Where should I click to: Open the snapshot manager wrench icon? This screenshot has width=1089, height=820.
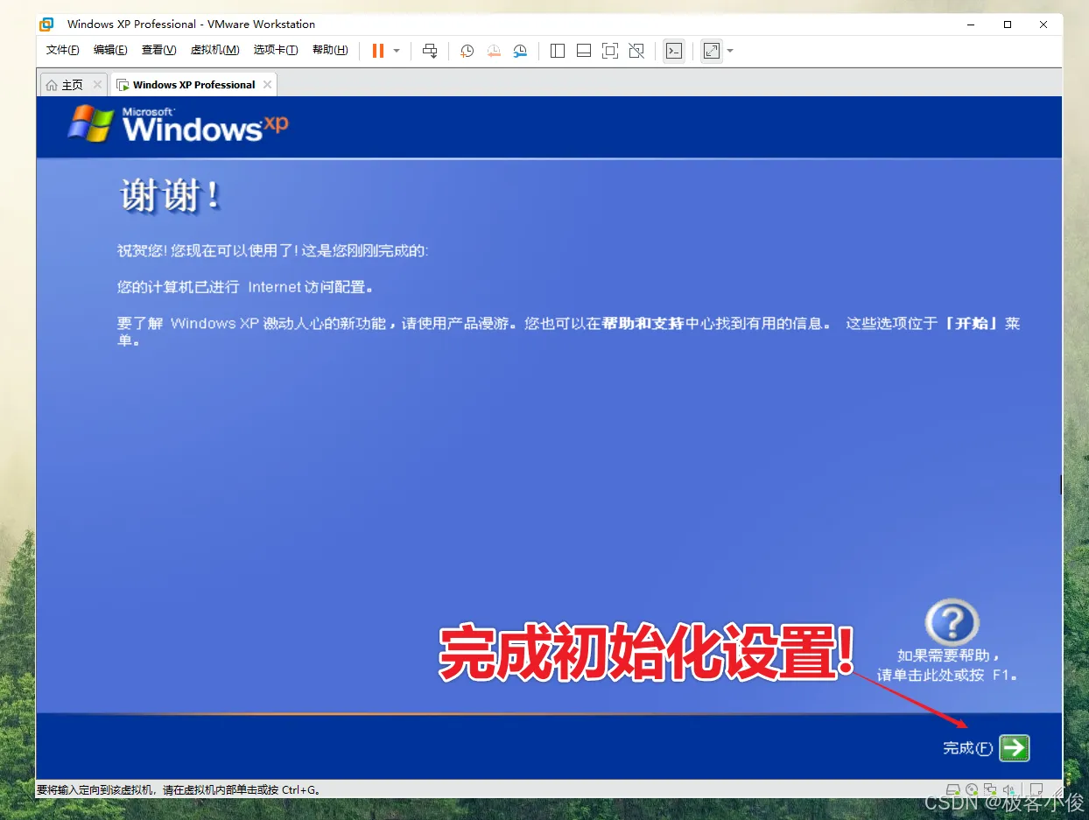pyautogui.click(x=520, y=51)
